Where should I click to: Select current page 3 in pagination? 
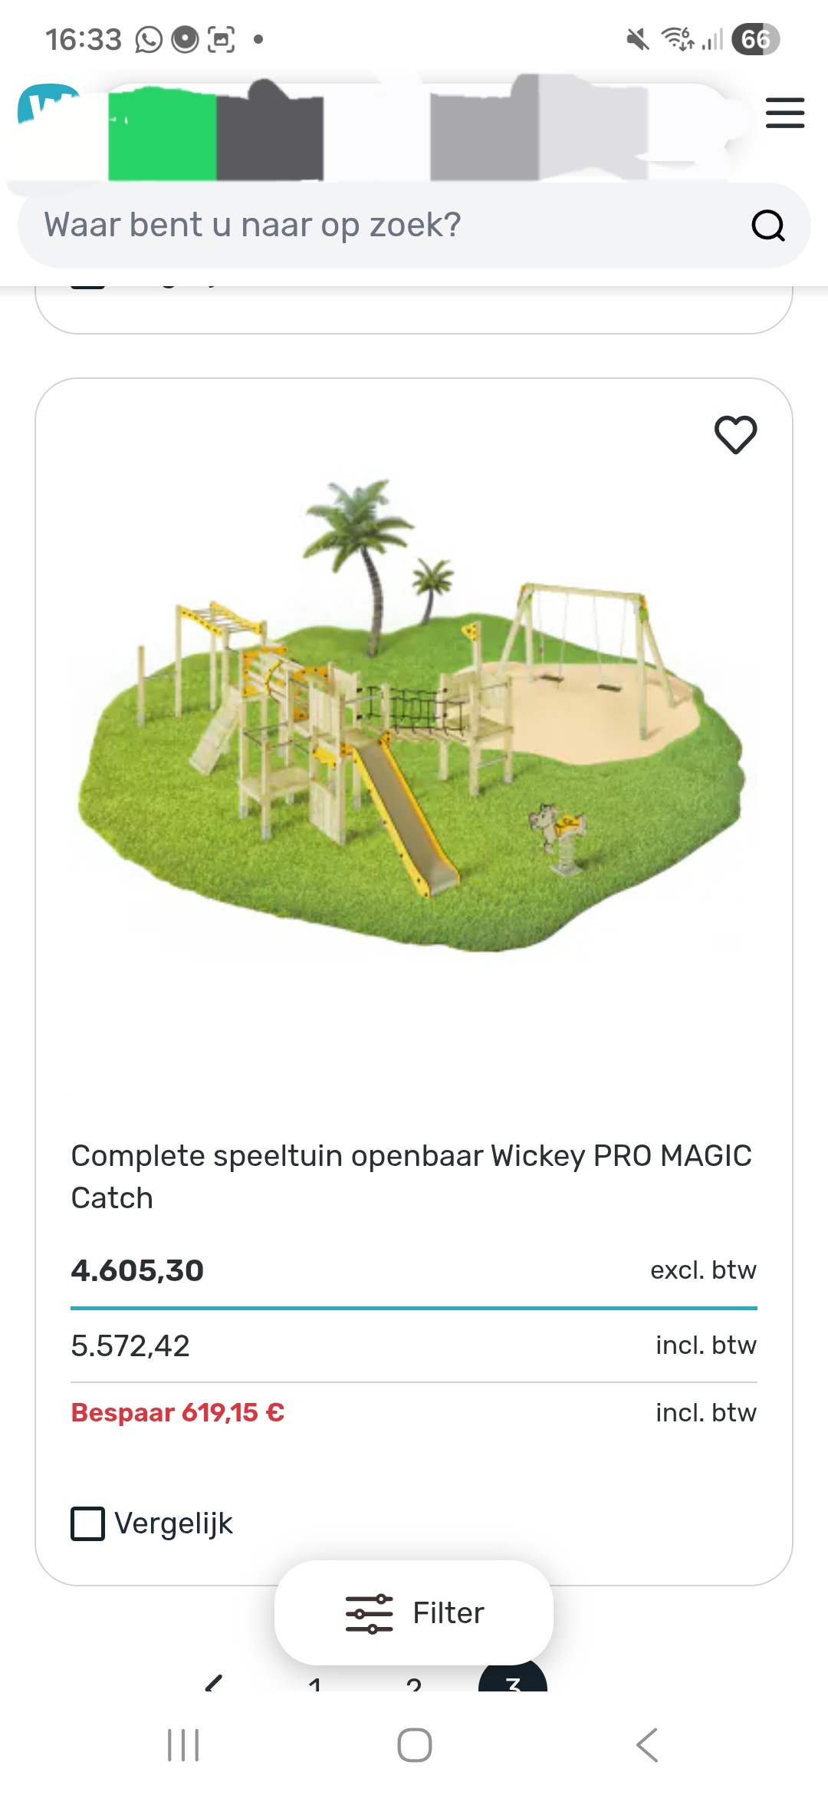[513, 1680]
